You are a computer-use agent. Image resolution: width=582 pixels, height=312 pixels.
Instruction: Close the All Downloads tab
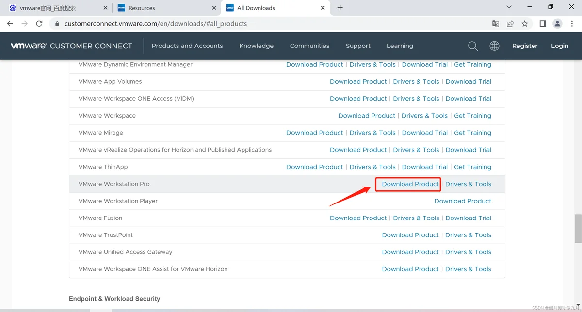[x=322, y=8]
